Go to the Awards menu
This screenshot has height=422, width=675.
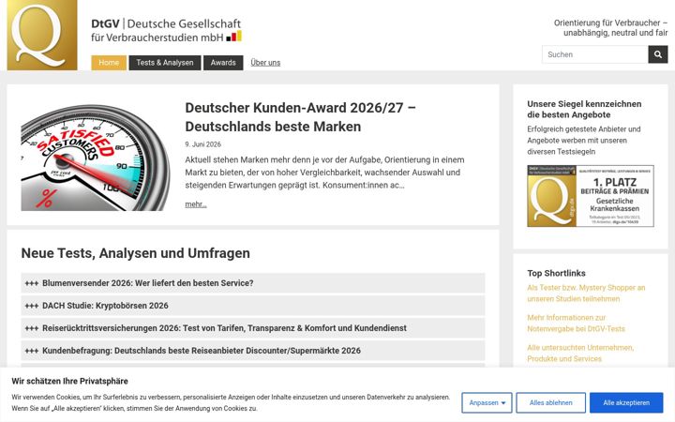click(223, 63)
